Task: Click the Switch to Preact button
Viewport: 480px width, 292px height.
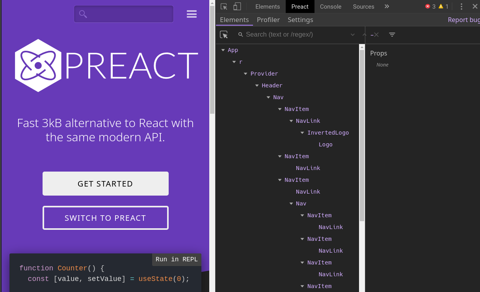Action: click(106, 218)
